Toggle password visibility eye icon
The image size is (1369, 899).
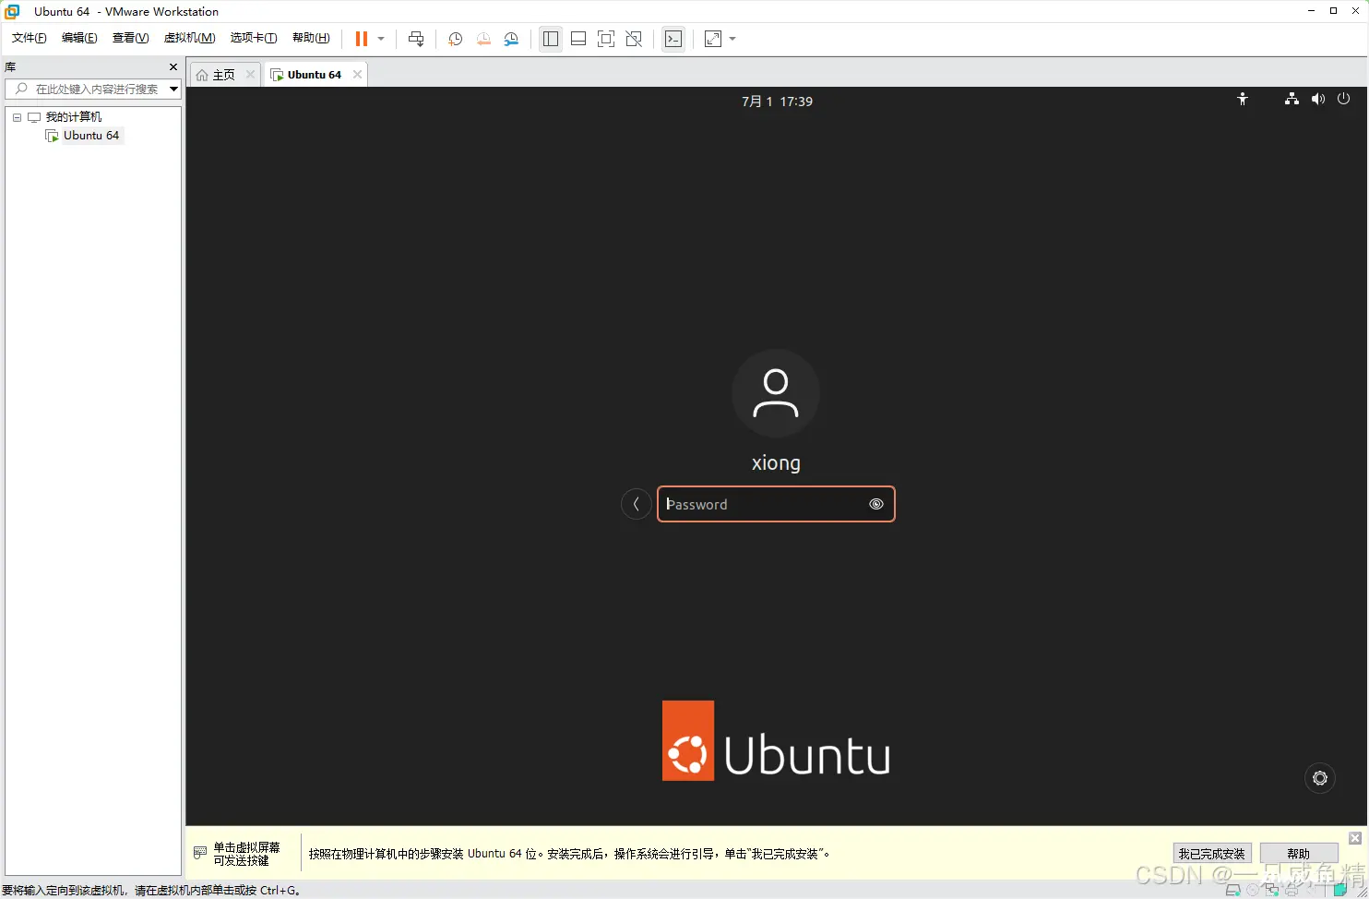pos(876,504)
